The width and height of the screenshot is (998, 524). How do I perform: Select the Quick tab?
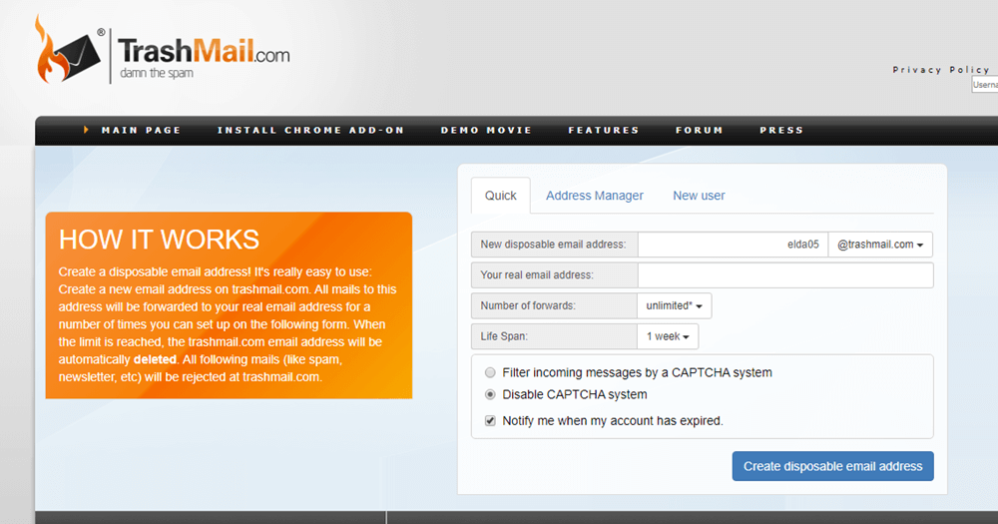pos(501,196)
